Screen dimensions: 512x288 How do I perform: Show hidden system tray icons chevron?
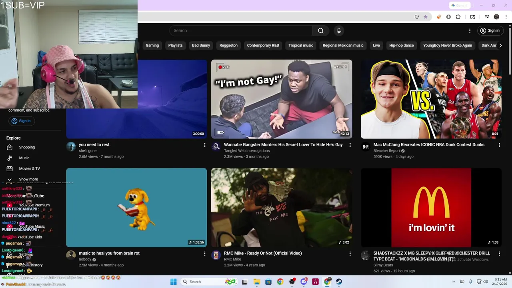[x=453, y=282]
